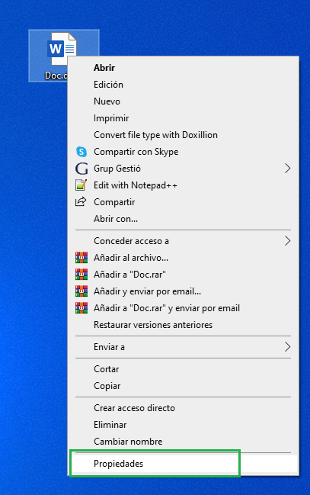Expand the Enviar a submenu arrow
The height and width of the screenshot is (495, 310).
click(x=287, y=346)
